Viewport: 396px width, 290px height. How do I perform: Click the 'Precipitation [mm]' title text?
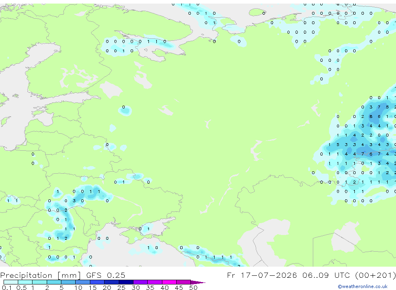click(x=41, y=275)
